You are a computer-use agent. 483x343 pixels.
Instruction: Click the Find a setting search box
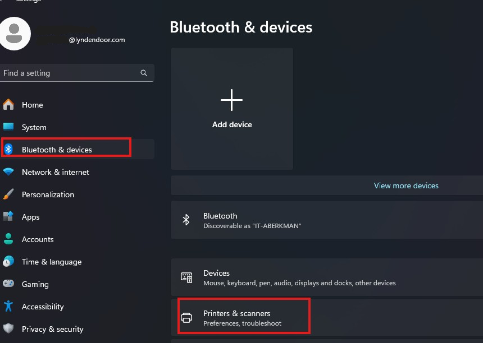point(77,73)
